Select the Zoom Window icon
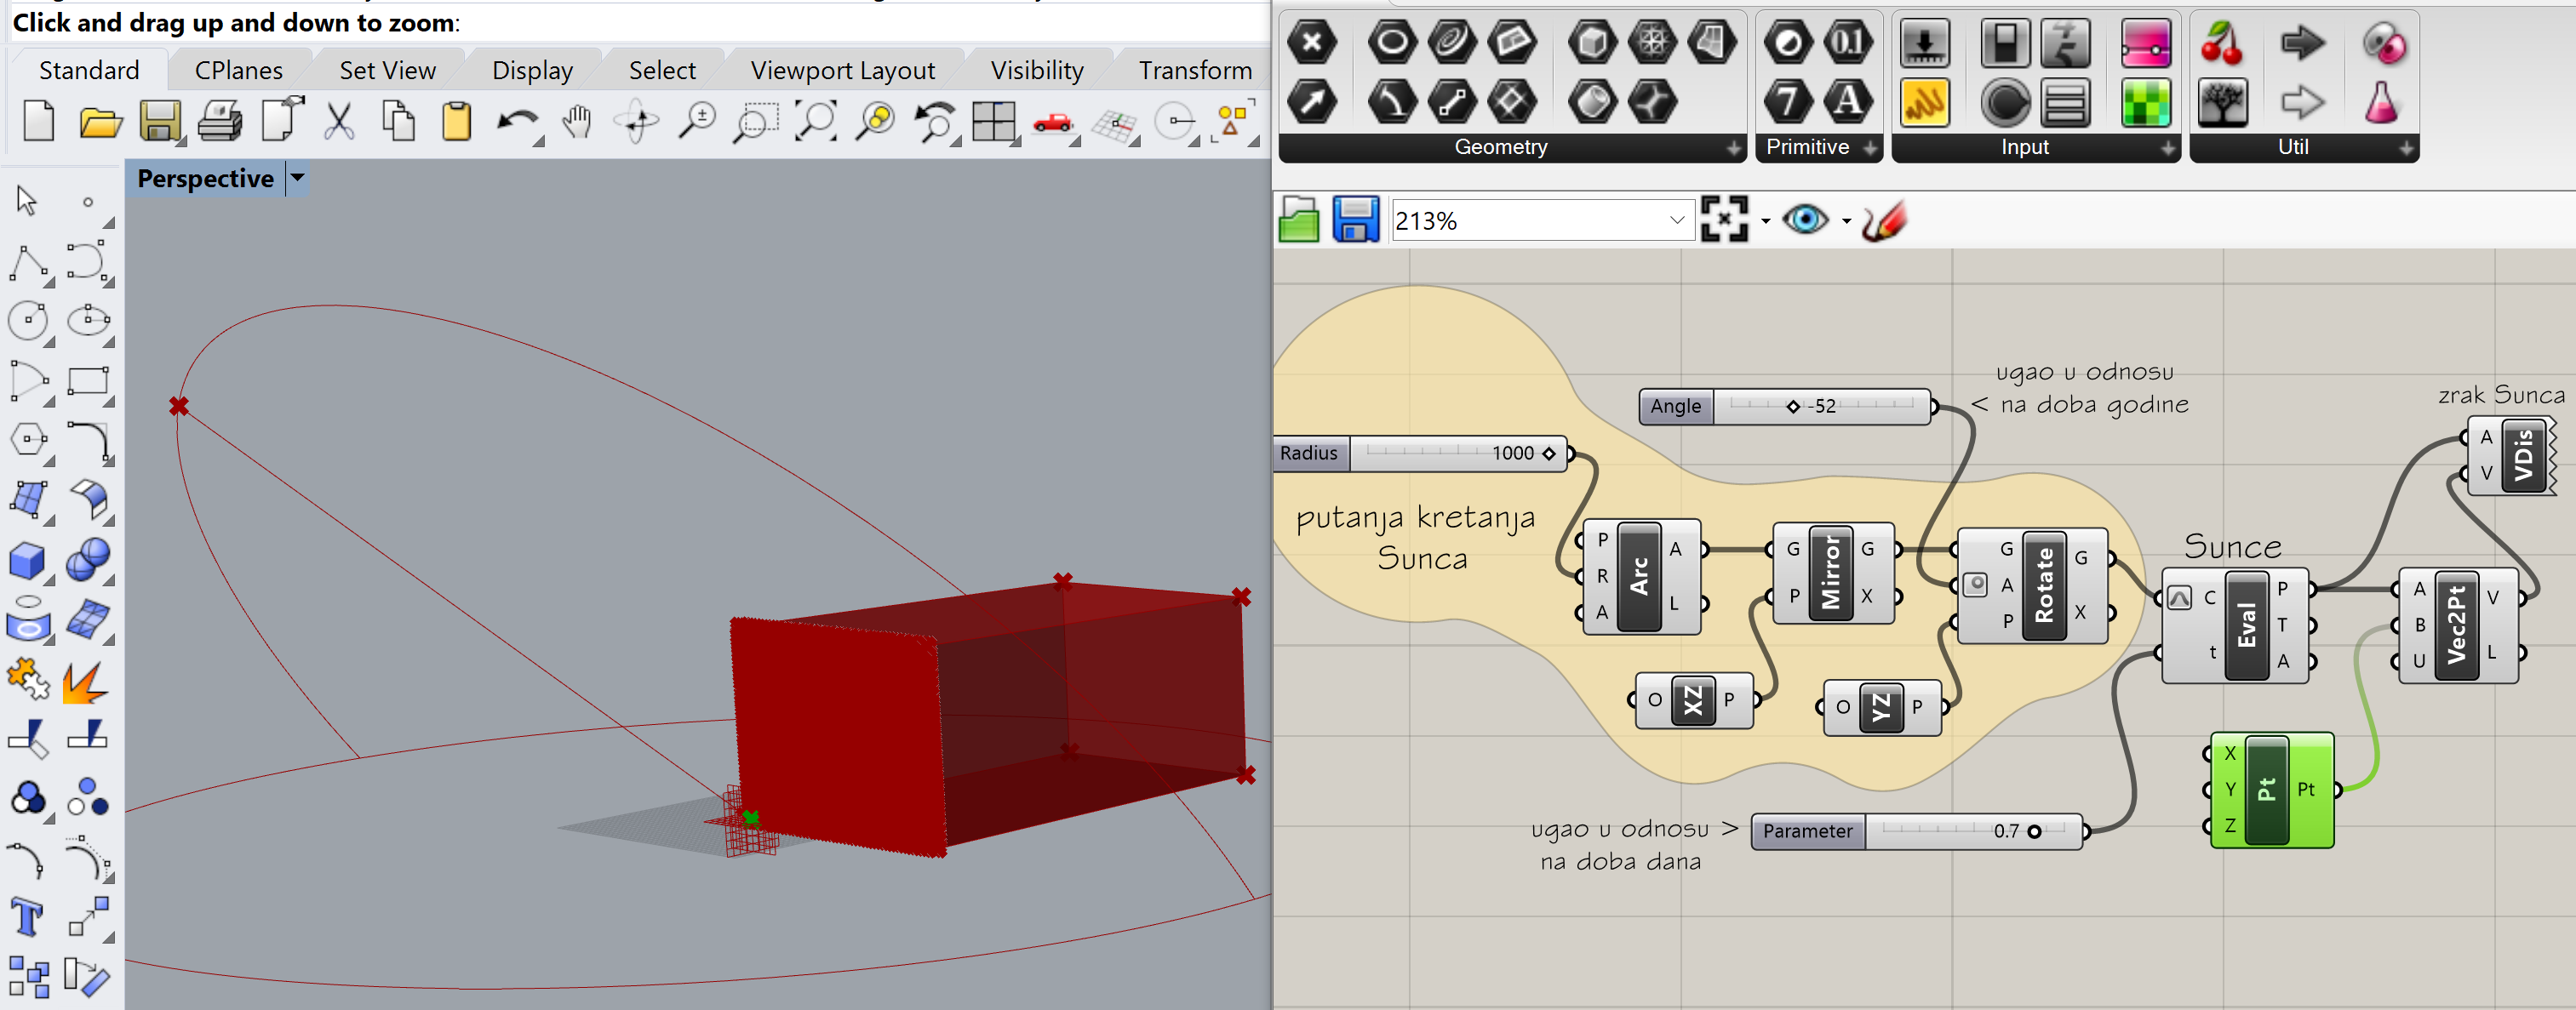Viewport: 2576px width, 1010px height. (756, 122)
